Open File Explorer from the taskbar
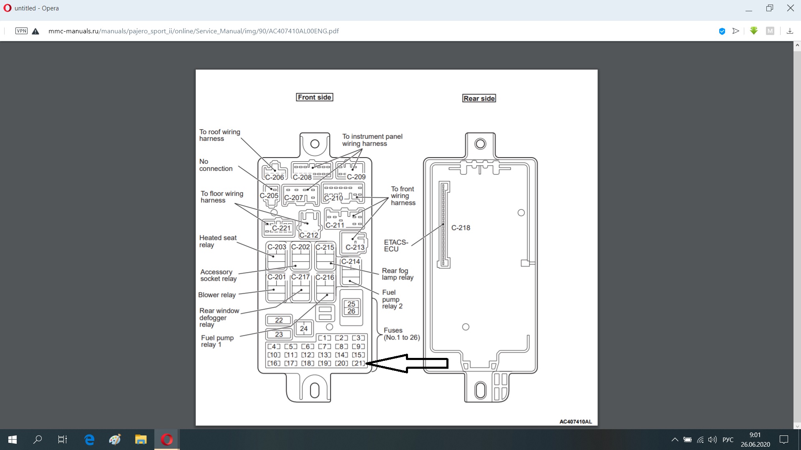This screenshot has height=450, width=801. (141, 440)
